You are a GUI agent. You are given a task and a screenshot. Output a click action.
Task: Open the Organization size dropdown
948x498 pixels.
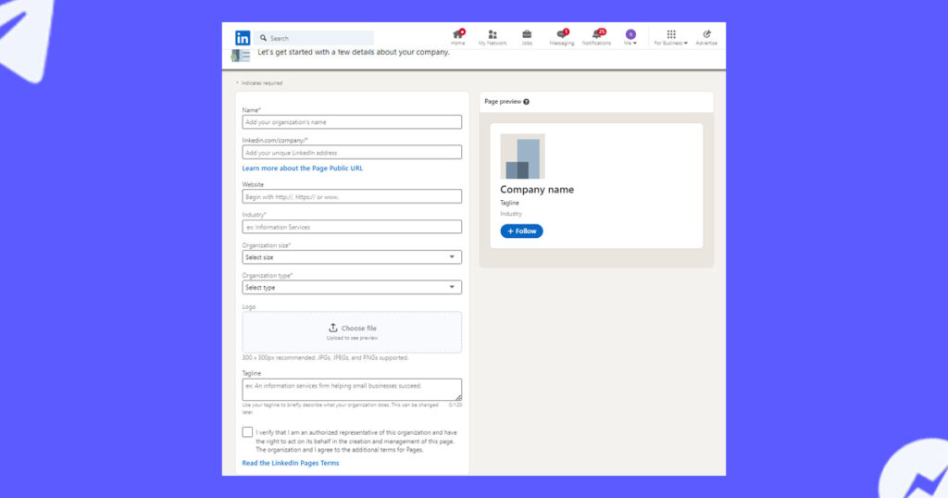coord(352,256)
